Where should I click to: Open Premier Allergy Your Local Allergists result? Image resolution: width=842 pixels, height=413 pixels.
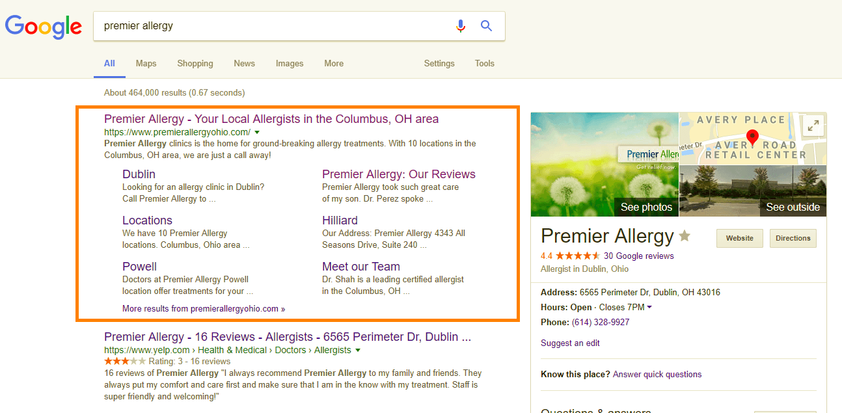click(x=271, y=119)
